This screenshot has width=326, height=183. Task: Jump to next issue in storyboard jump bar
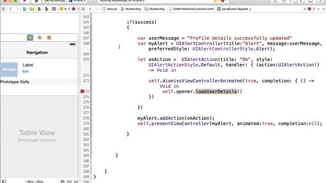click(x=78, y=9)
